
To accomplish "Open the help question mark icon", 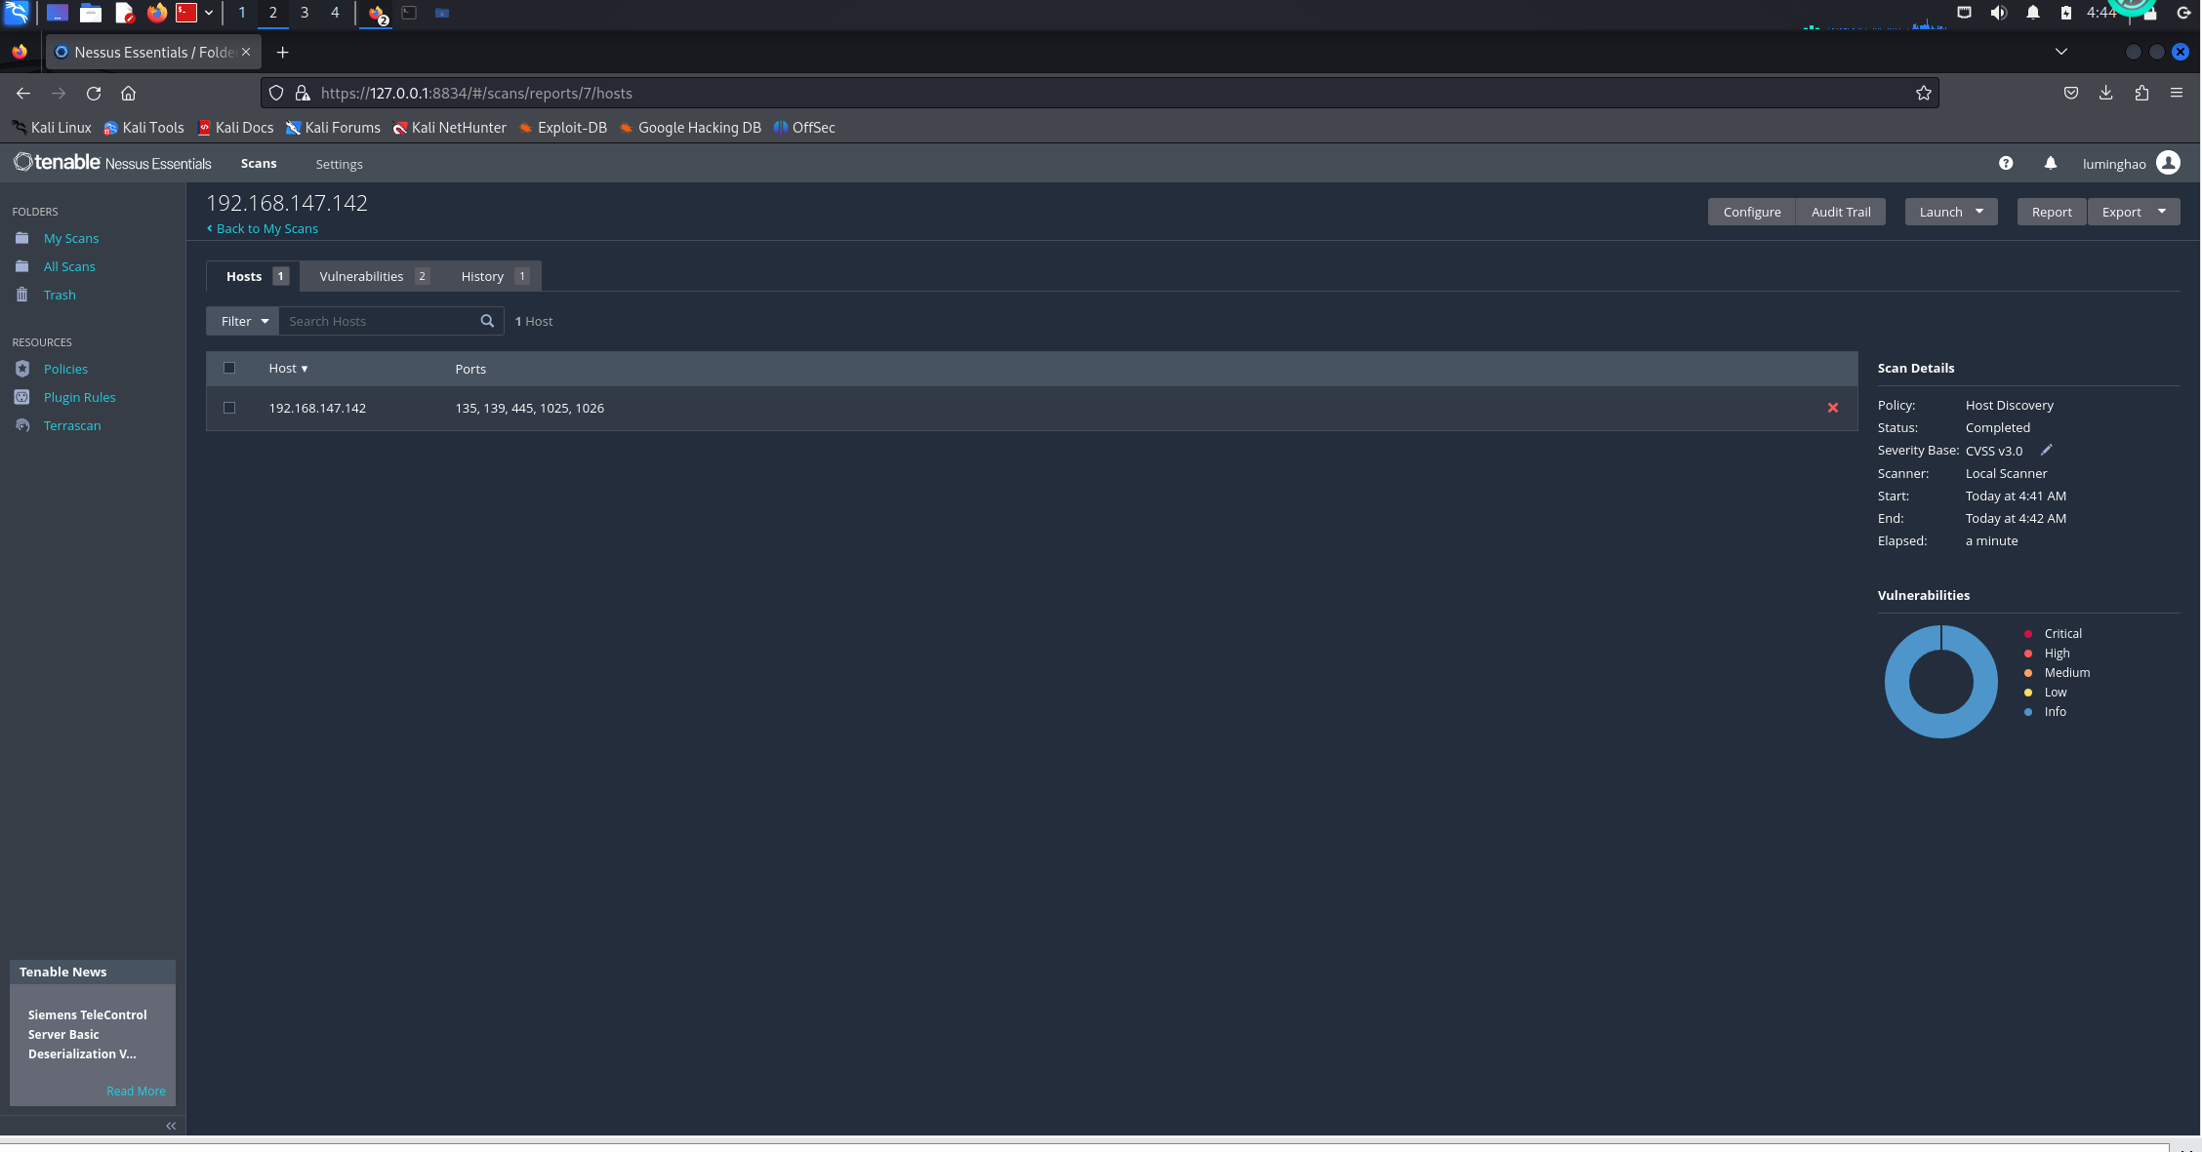I will tap(2005, 163).
